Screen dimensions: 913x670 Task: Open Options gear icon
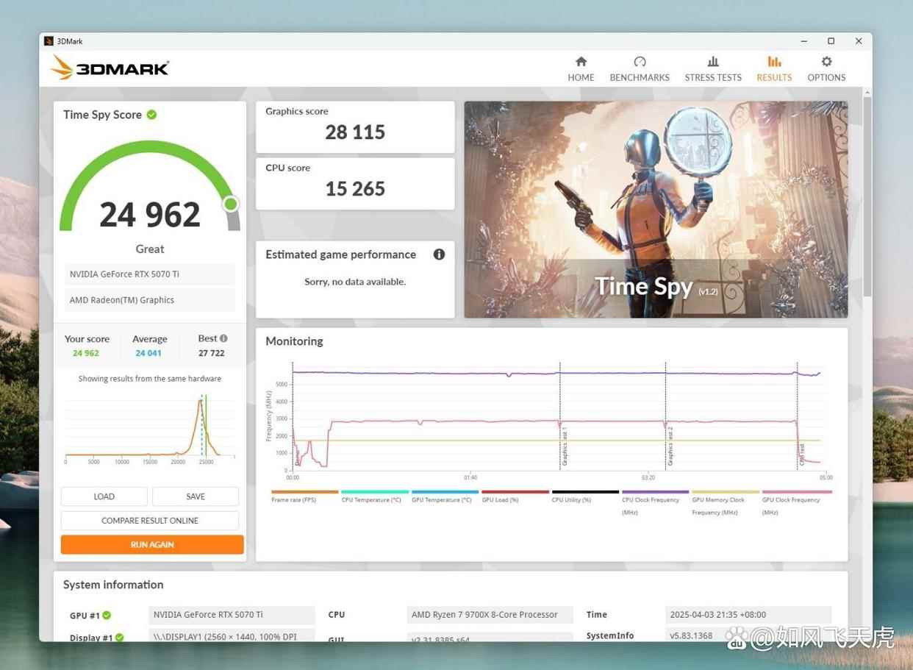pos(826,62)
